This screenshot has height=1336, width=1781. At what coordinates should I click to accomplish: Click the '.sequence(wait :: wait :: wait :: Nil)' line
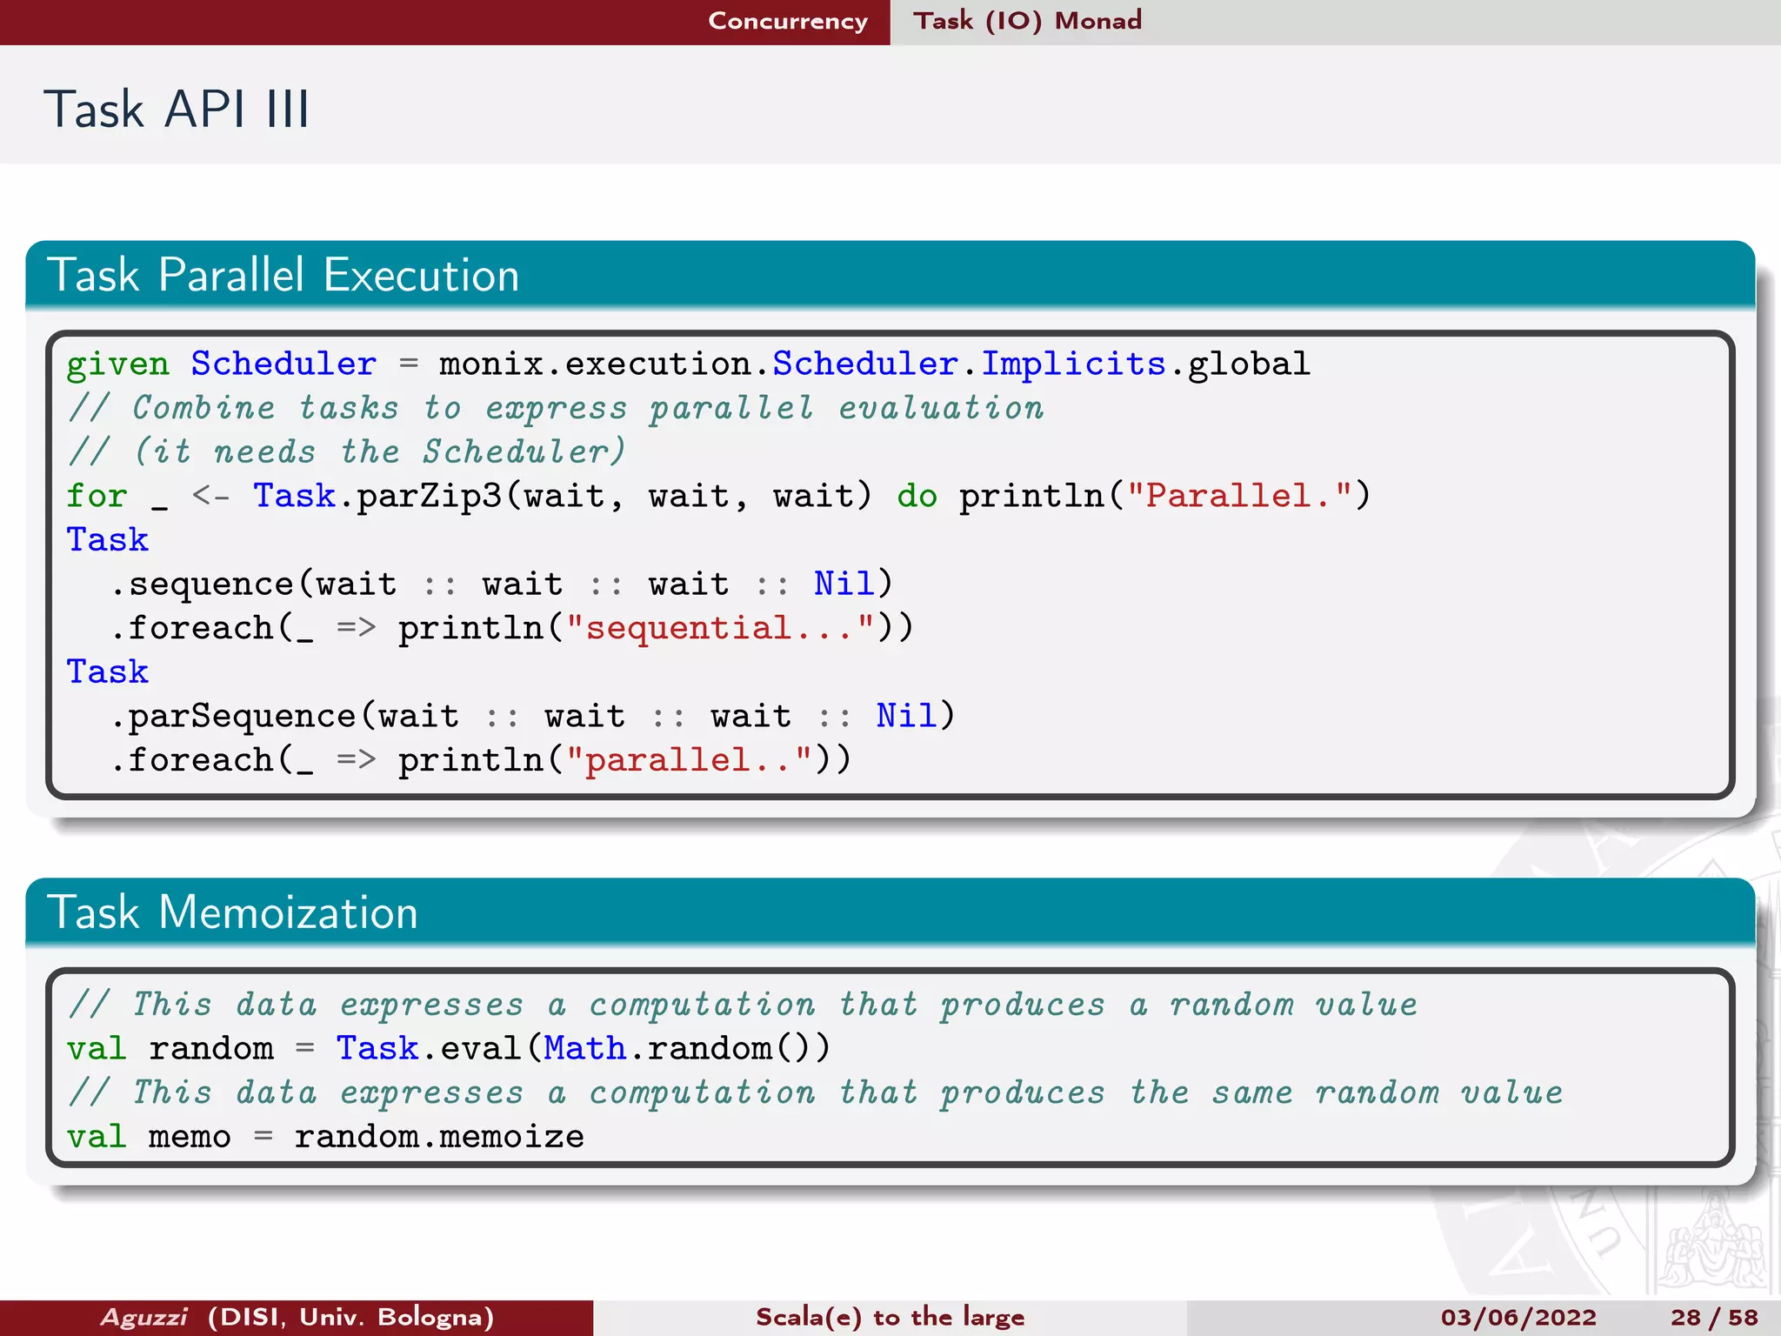tap(502, 584)
